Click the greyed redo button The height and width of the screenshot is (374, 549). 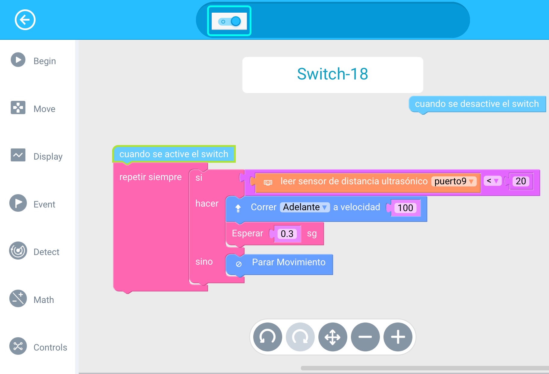[x=300, y=337]
